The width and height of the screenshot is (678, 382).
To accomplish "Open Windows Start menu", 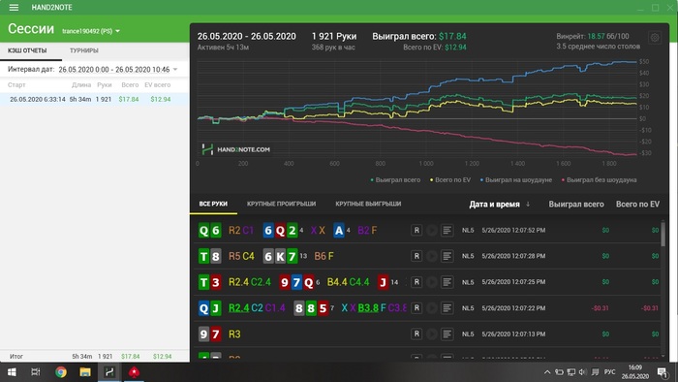I will point(12,372).
